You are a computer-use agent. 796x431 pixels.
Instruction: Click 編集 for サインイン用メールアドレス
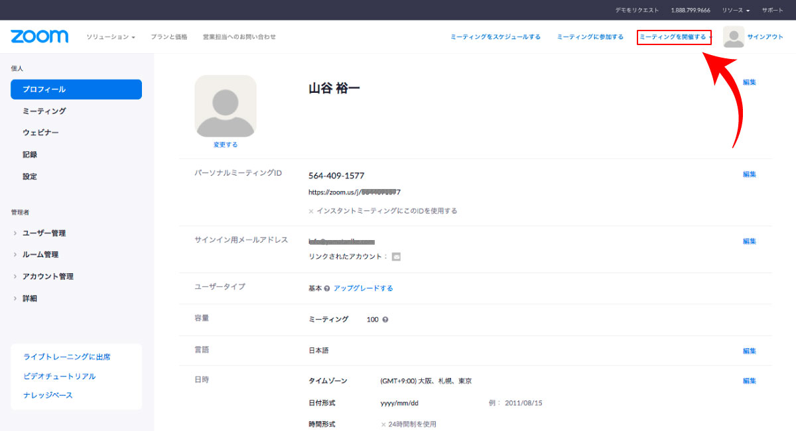[750, 241]
